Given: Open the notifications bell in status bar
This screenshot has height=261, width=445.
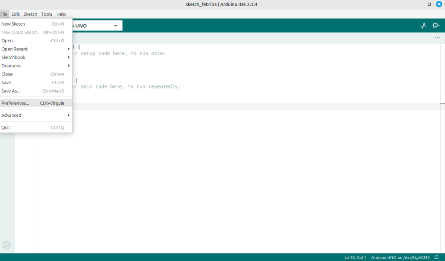Looking at the screenshot, I should [436, 258].
